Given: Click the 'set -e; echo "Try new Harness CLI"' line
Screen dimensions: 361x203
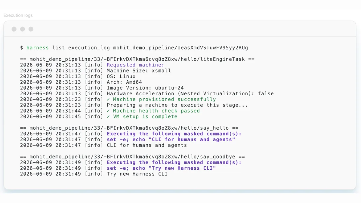Looking at the screenshot, I should pos(118,168).
